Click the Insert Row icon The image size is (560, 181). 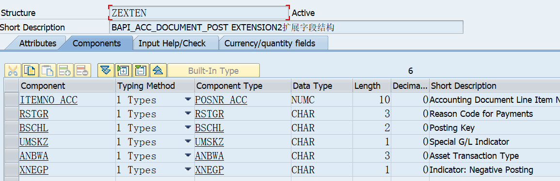pyautogui.click(x=65, y=70)
